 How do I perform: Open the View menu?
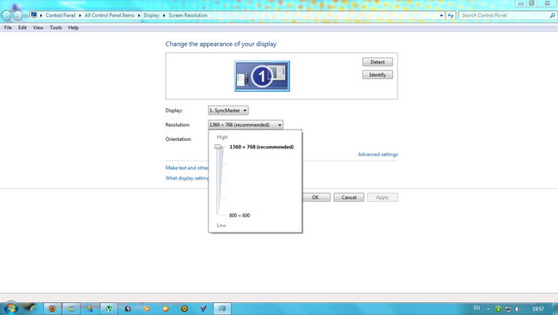tap(38, 27)
